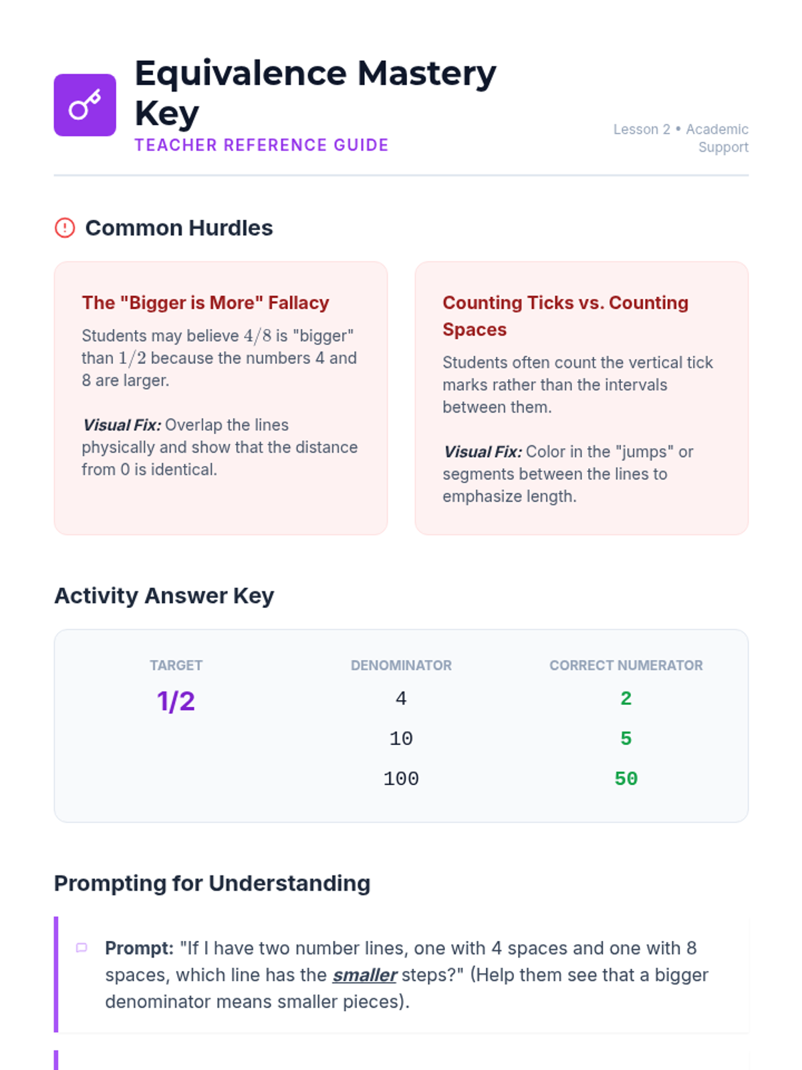Click the denominator value 100
The width and height of the screenshot is (802, 1070).
[x=401, y=779]
